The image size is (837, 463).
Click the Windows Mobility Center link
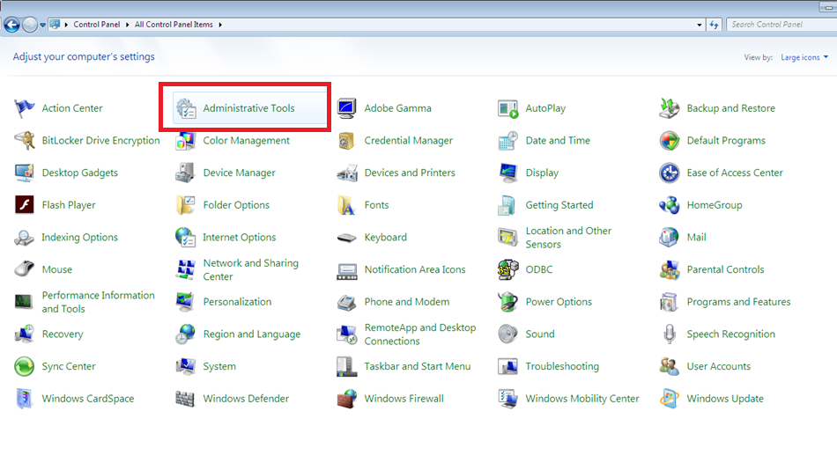click(582, 399)
